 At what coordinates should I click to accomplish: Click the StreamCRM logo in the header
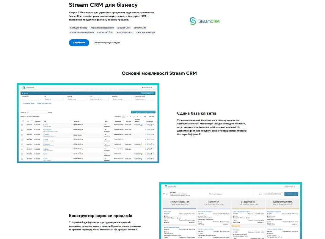click(205, 21)
